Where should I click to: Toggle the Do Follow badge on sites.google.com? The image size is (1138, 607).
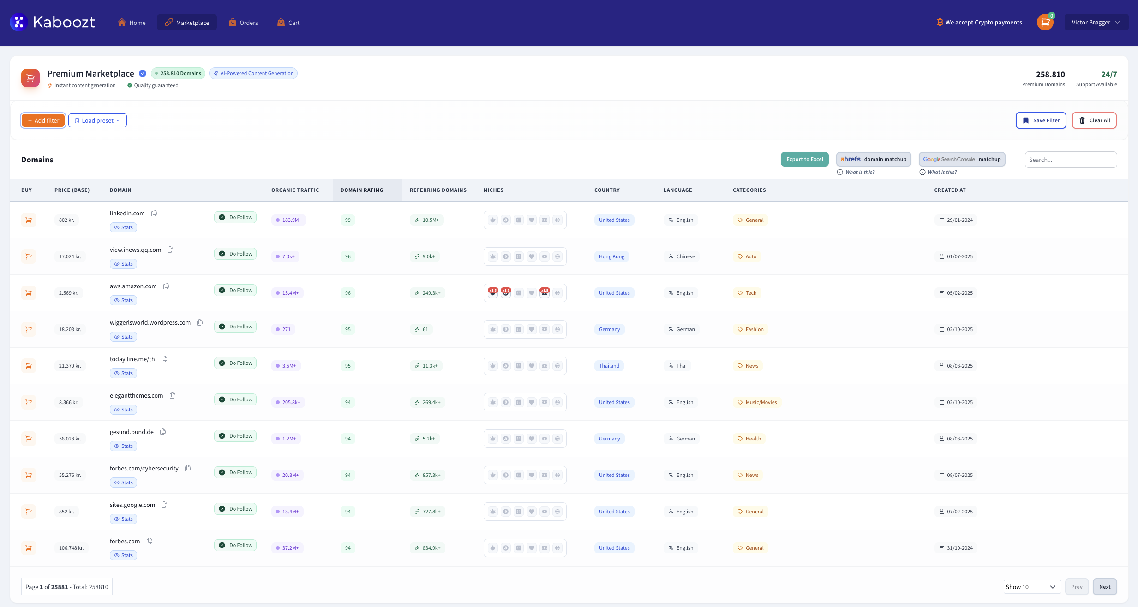tap(235, 508)
